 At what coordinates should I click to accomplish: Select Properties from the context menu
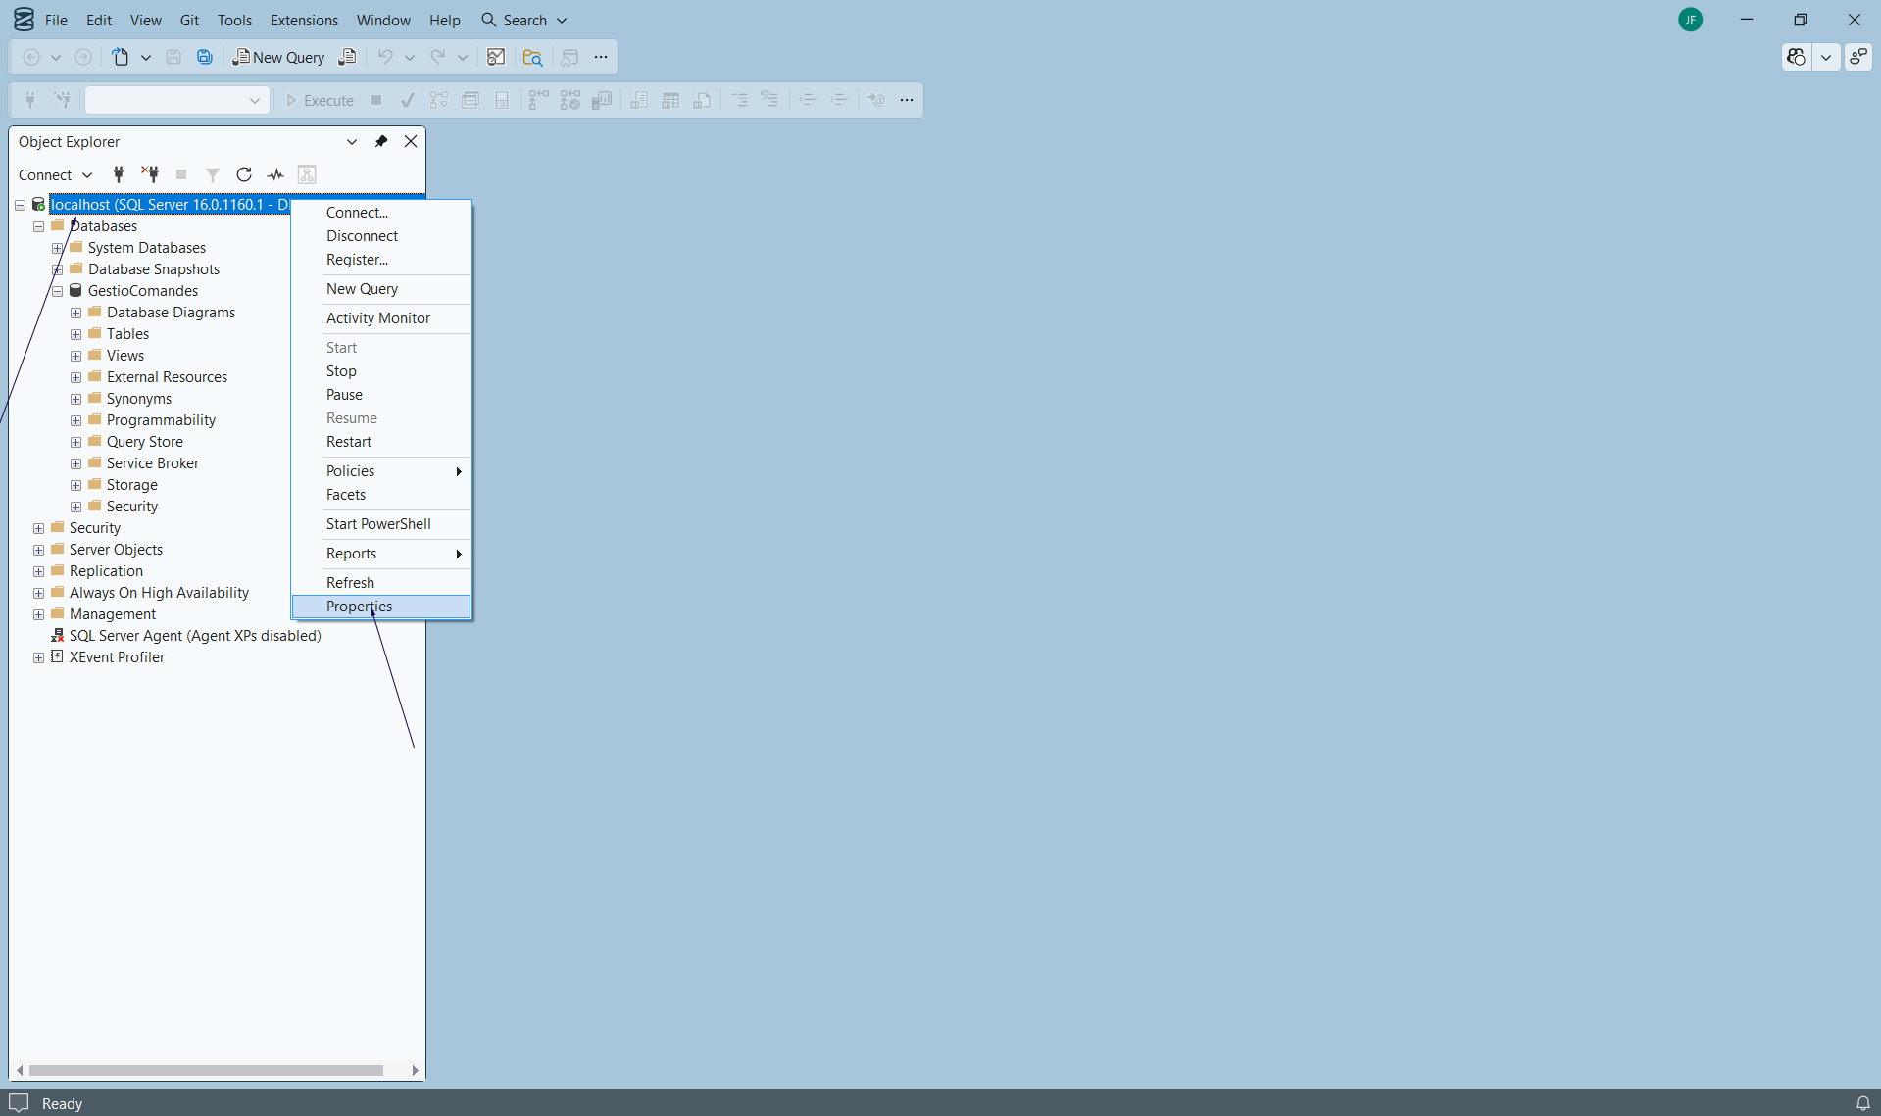pos(359,607)
